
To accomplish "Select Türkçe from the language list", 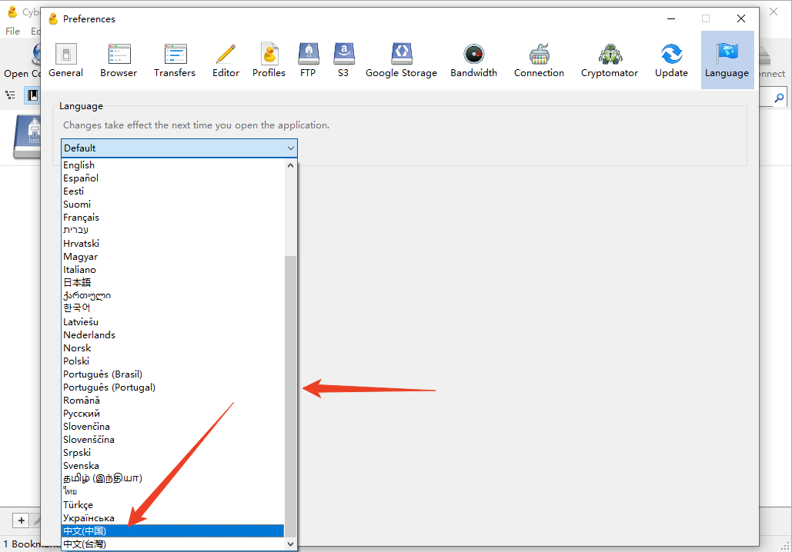I will 172,504.
